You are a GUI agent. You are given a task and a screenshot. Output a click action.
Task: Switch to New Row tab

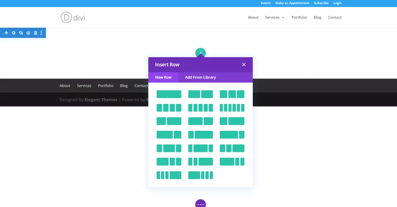(163, 78)
